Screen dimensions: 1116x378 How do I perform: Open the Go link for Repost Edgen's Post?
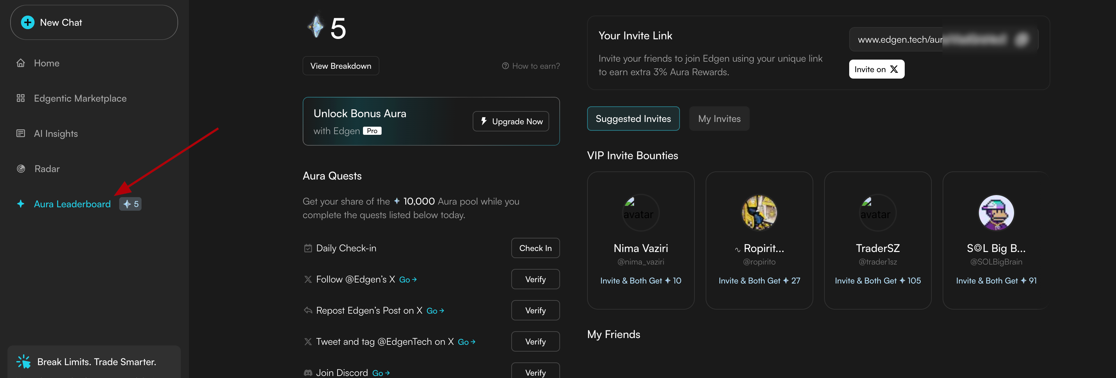(435, 311)
